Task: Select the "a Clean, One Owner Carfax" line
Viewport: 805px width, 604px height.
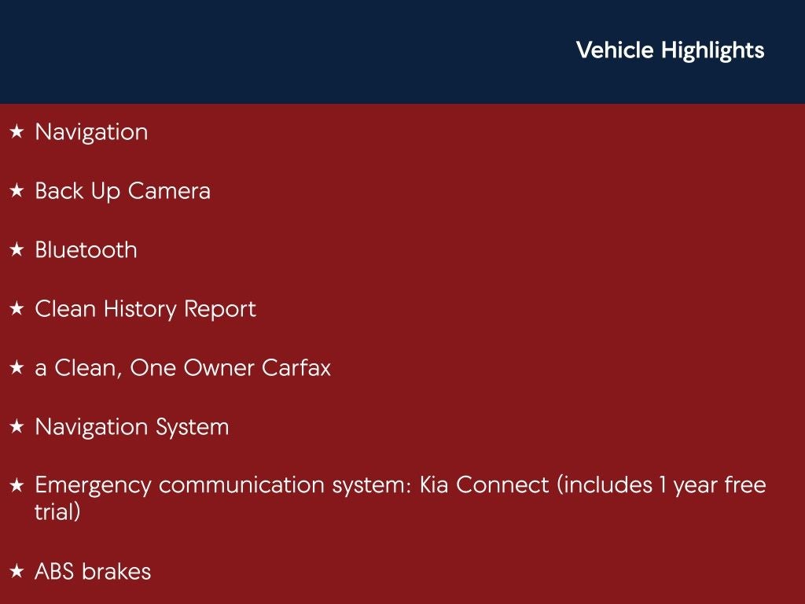Action: (x=182, y=368)
